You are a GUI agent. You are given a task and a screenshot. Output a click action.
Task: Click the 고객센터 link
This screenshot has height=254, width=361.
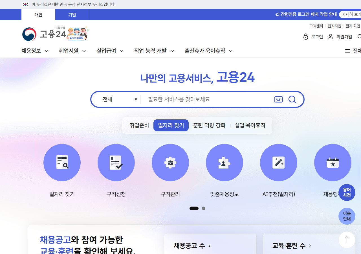click(x=316, y=26)
